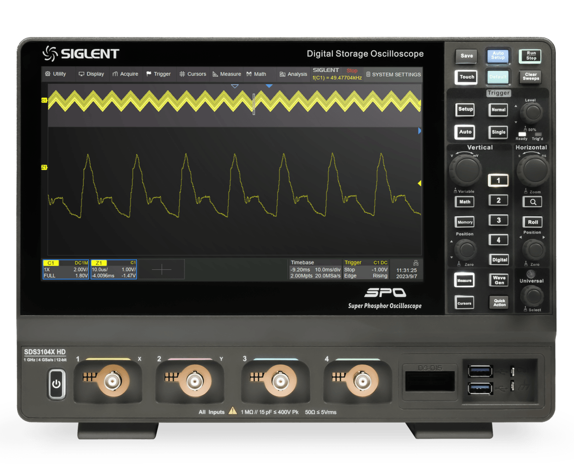Tap the network status icon above clock
Image resolution: width=574 pixels, height=472 pixels.
(415, 263)
